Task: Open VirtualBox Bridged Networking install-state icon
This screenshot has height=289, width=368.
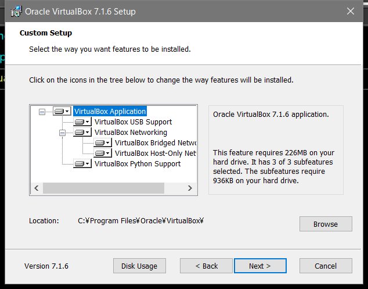Action: 103,142
